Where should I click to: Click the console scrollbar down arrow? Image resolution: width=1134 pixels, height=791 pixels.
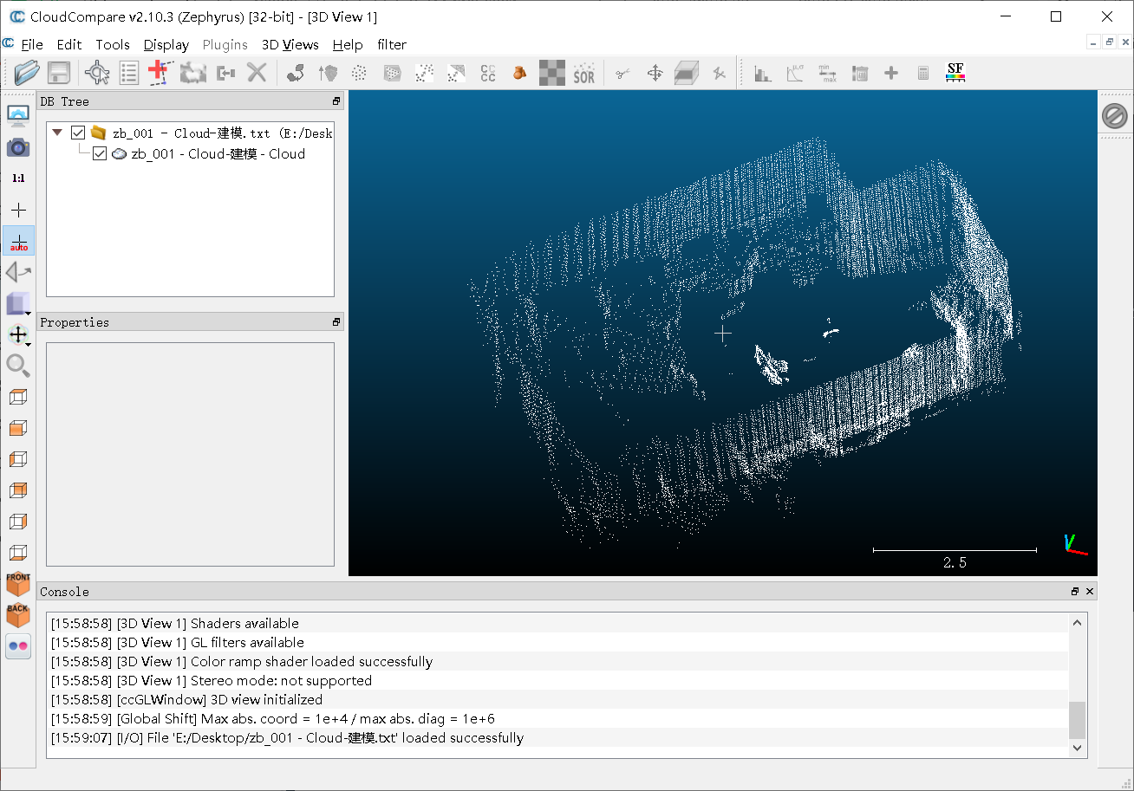click(x=1077, y=747)
